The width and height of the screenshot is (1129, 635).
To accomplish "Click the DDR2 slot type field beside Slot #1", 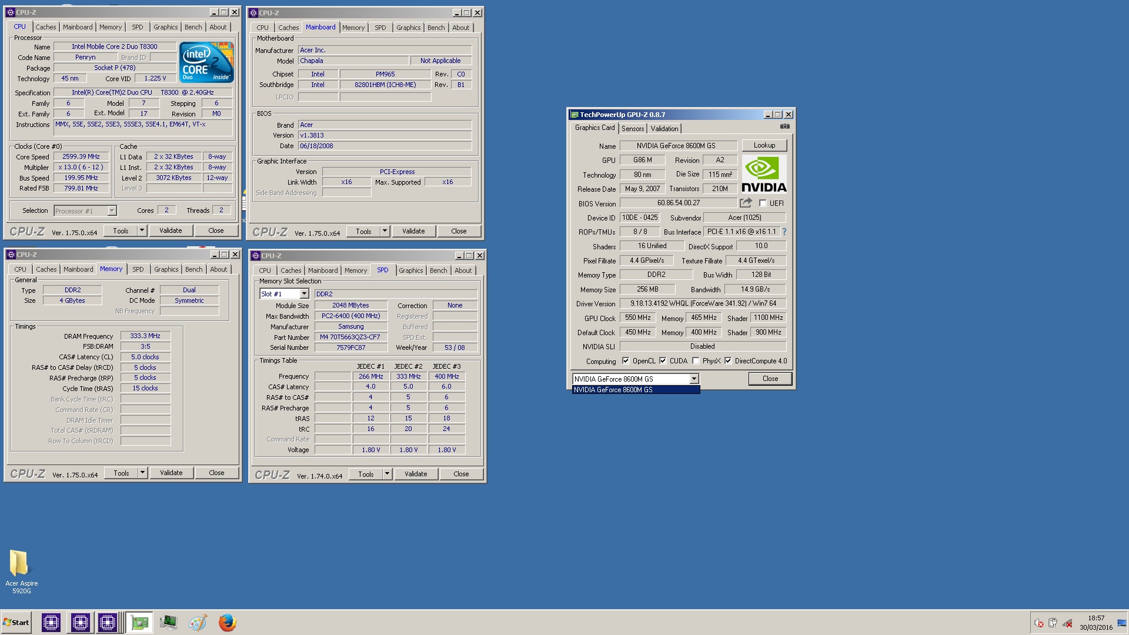I will [x=396, y=294].
